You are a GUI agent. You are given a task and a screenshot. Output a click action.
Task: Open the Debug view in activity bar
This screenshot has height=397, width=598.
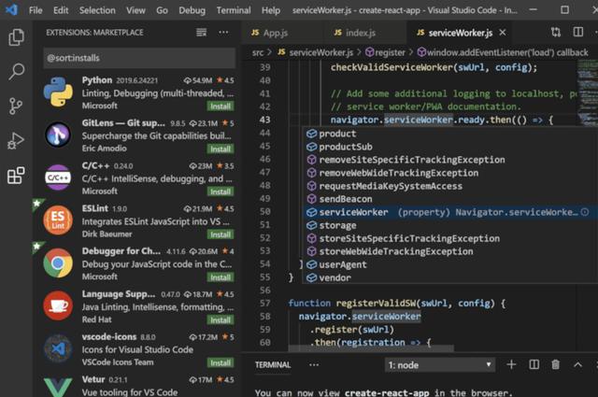pyautogui.click(x=16, y=141)
